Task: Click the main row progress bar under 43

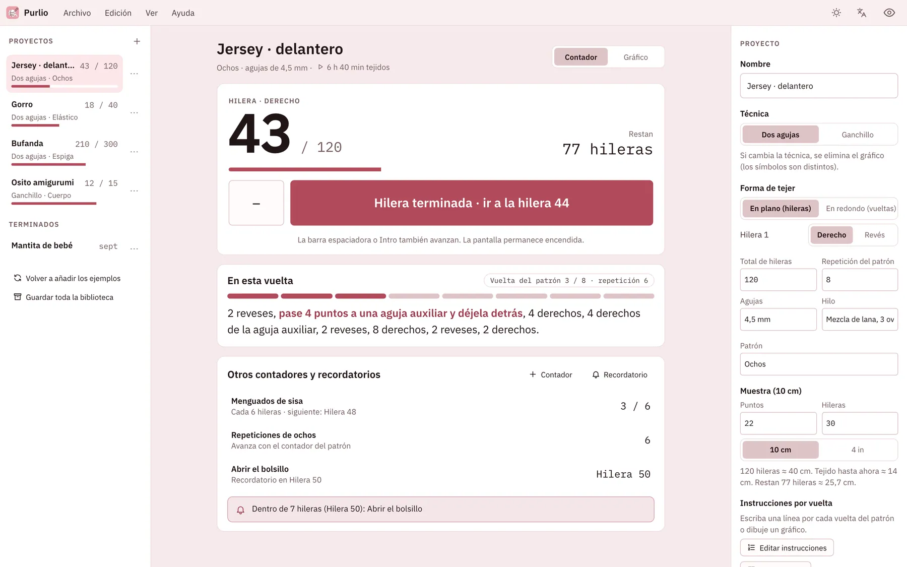Action: point(441,169)
